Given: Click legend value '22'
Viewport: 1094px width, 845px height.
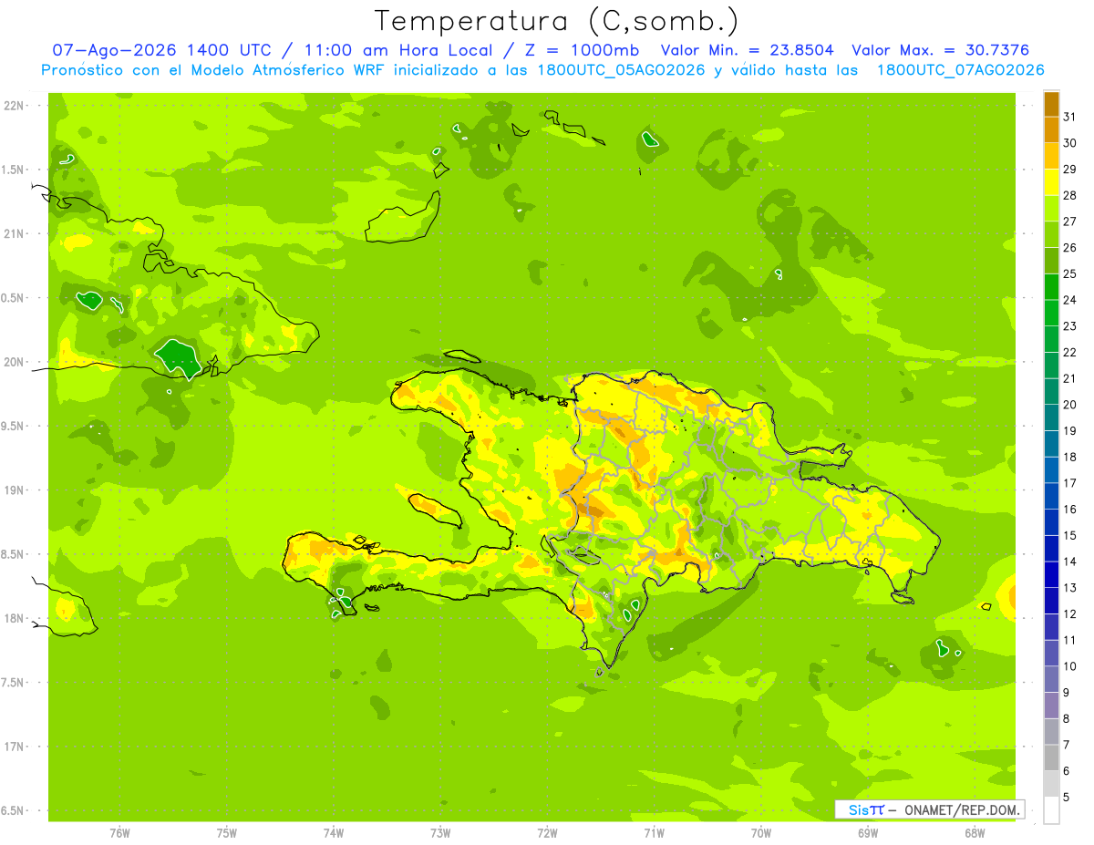Looking at the screenshot, I should tap(1070, 352).
